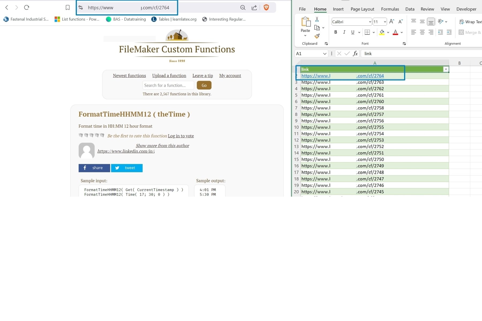Switch to Page Layout tab
482x321 pixels.
[362, 9]
